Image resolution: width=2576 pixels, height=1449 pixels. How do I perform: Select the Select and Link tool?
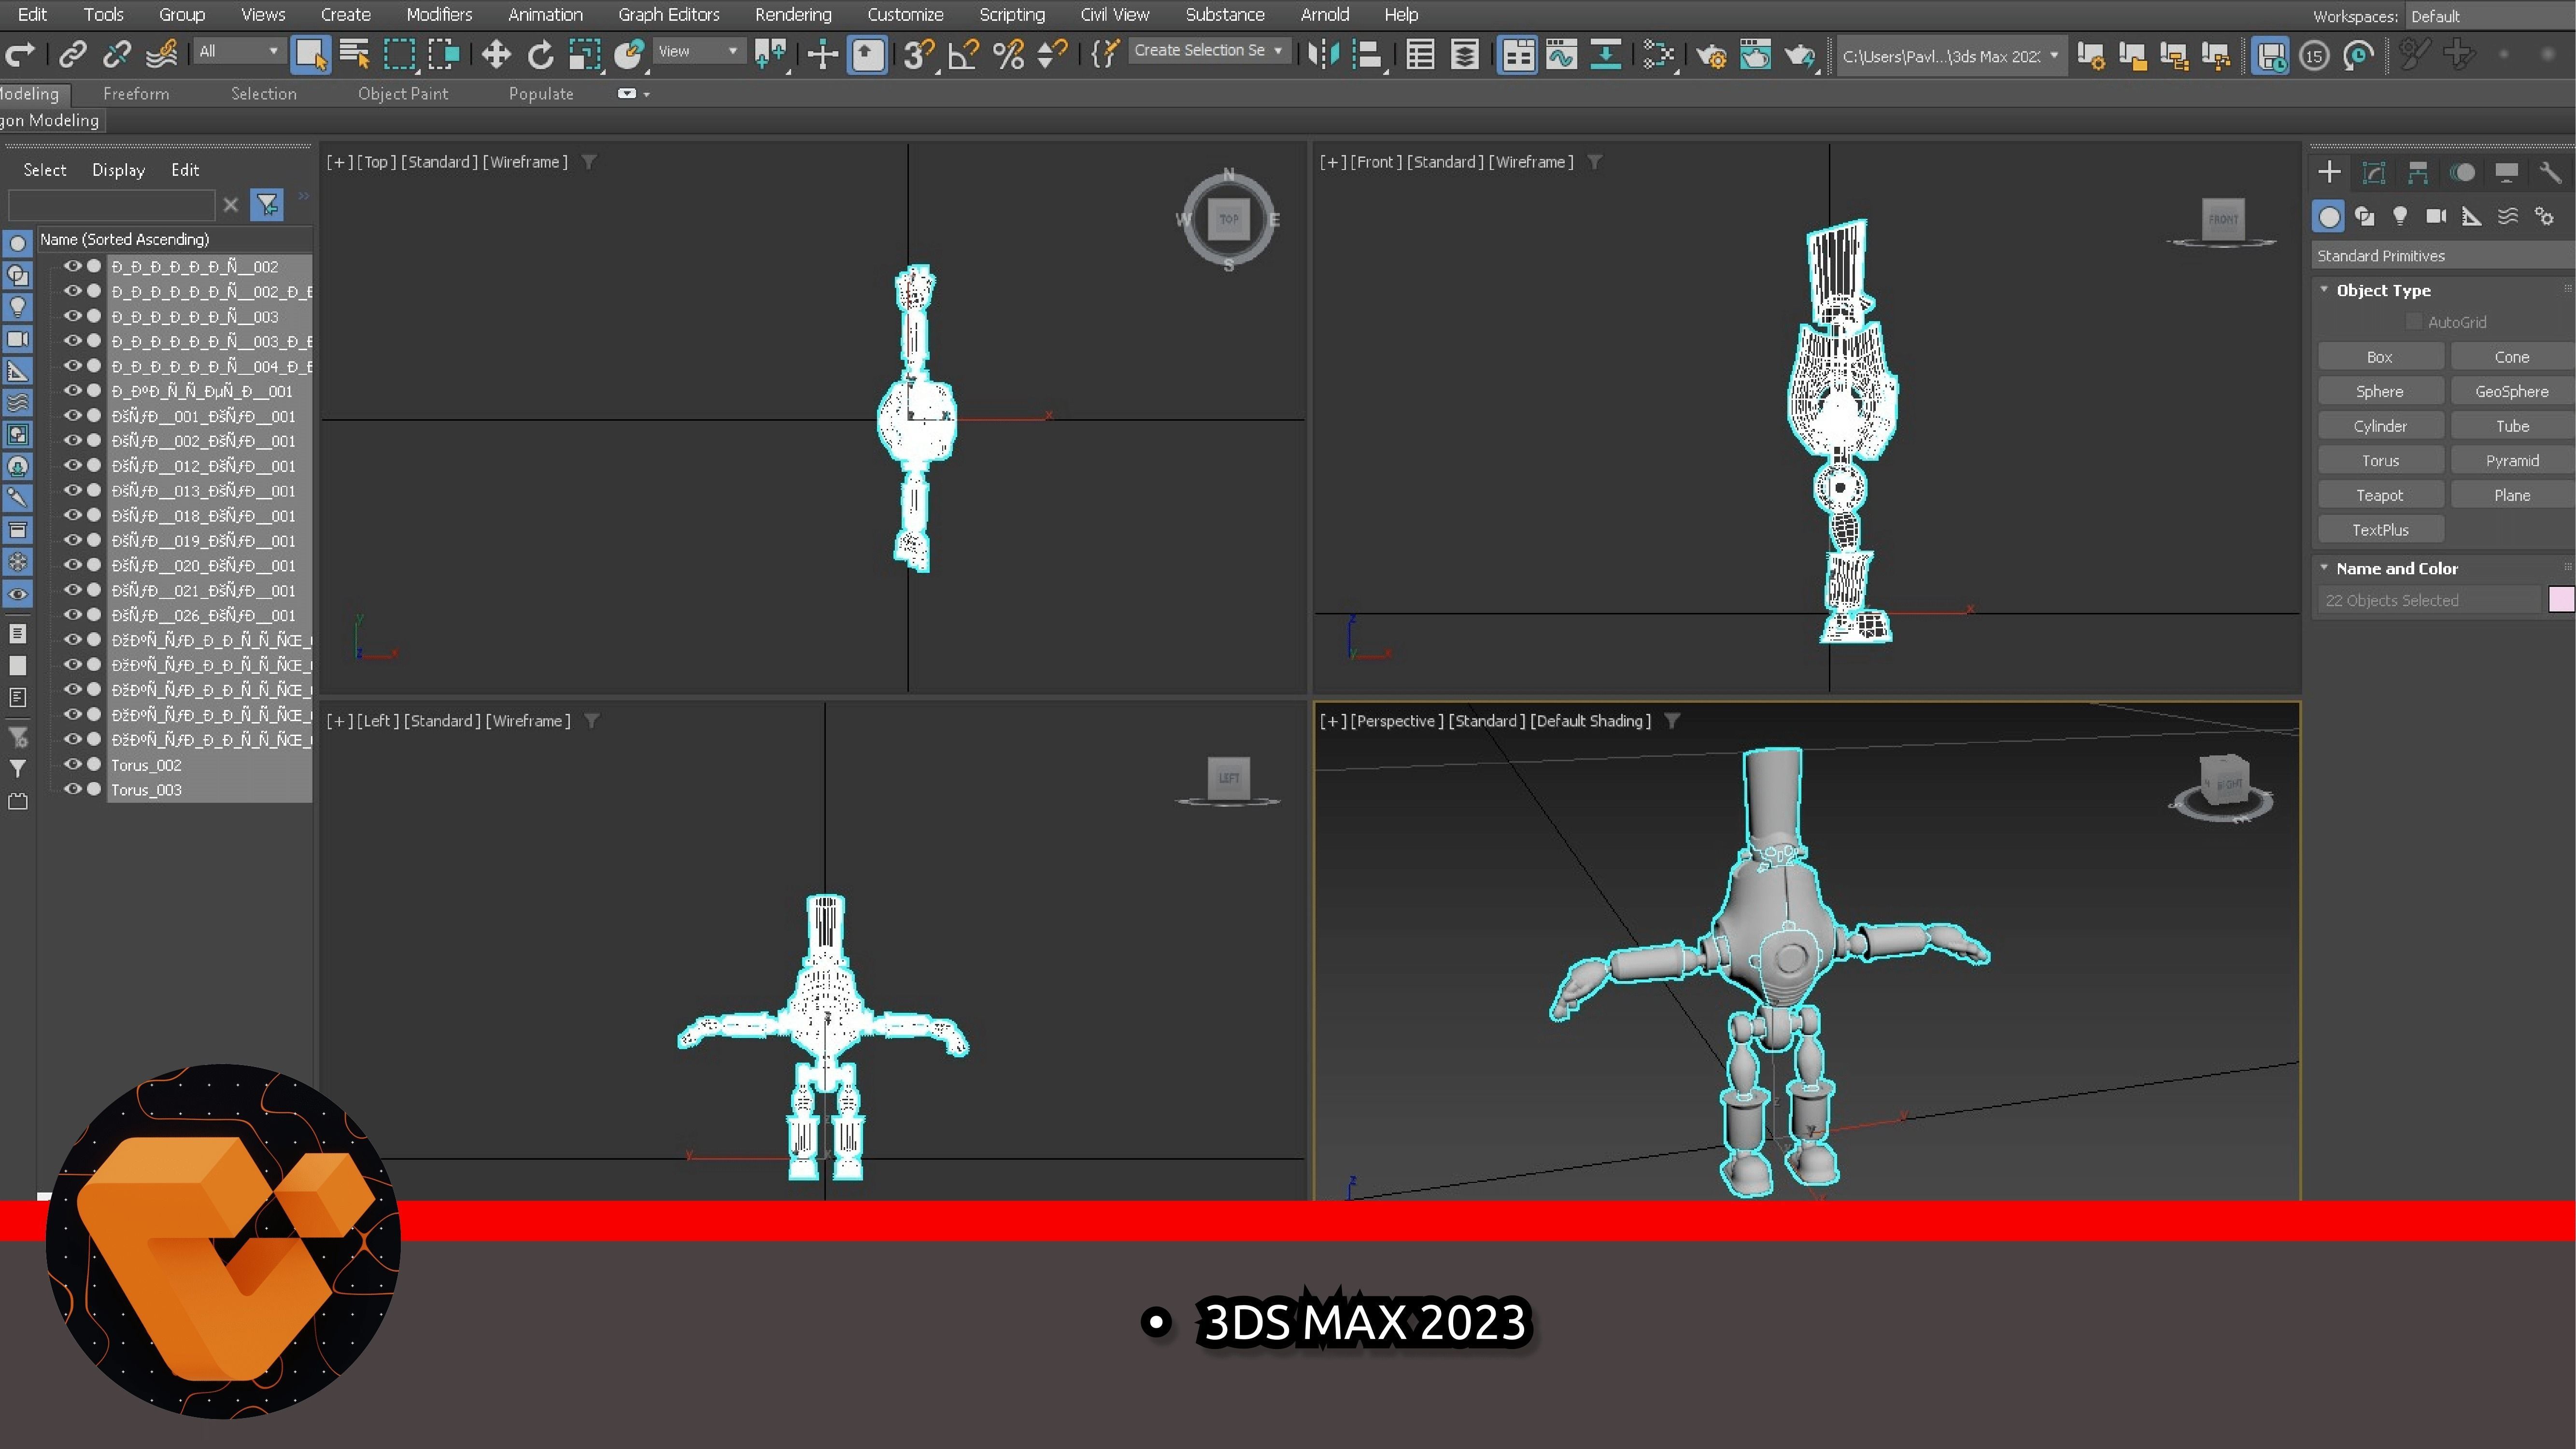tap(72, 54)
